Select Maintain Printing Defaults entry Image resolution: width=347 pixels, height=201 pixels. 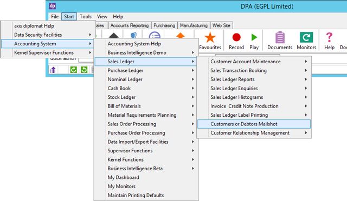click(146, 195)
